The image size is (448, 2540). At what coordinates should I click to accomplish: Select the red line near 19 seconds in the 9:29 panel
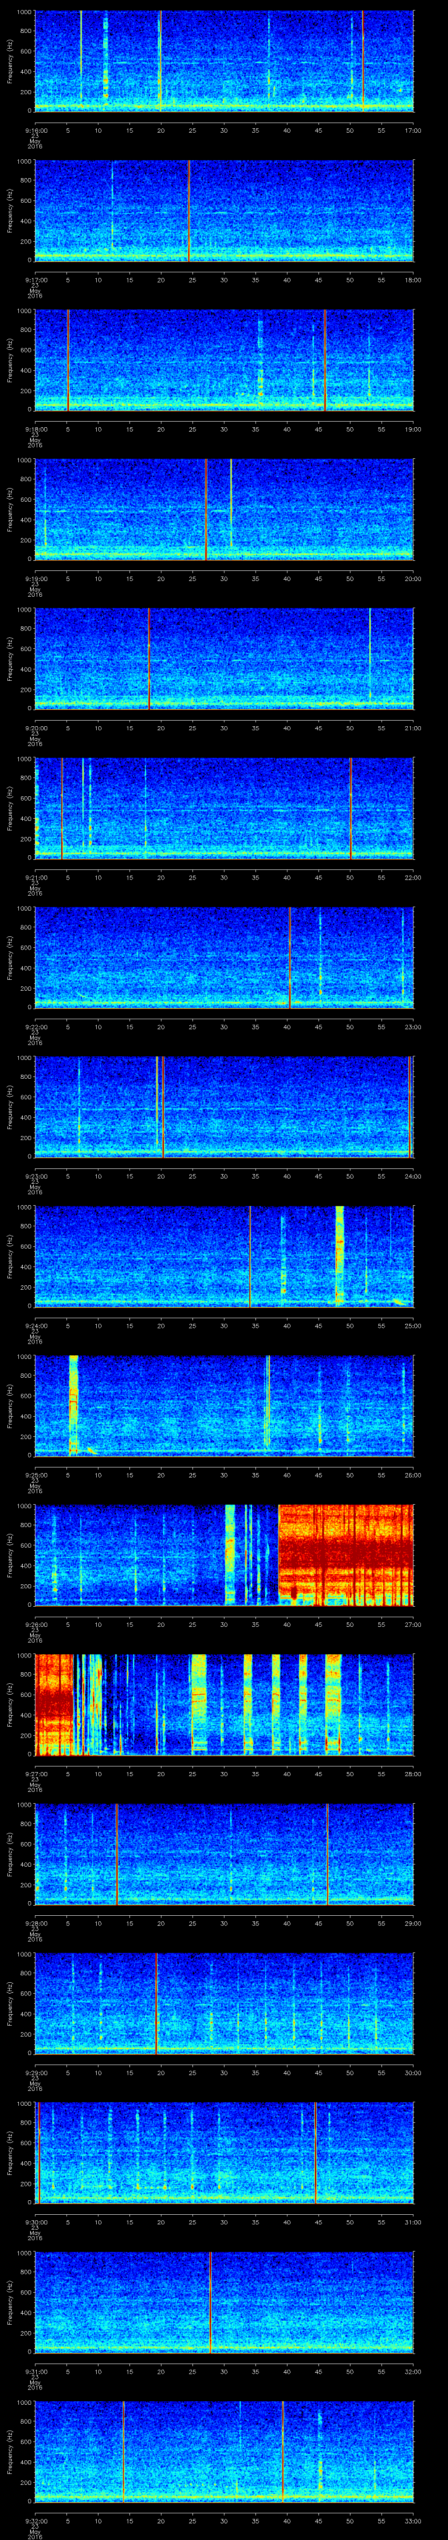click(x=157, y=2002)
